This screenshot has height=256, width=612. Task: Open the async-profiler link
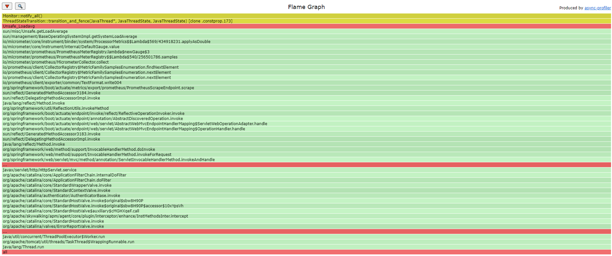[598, 8]
